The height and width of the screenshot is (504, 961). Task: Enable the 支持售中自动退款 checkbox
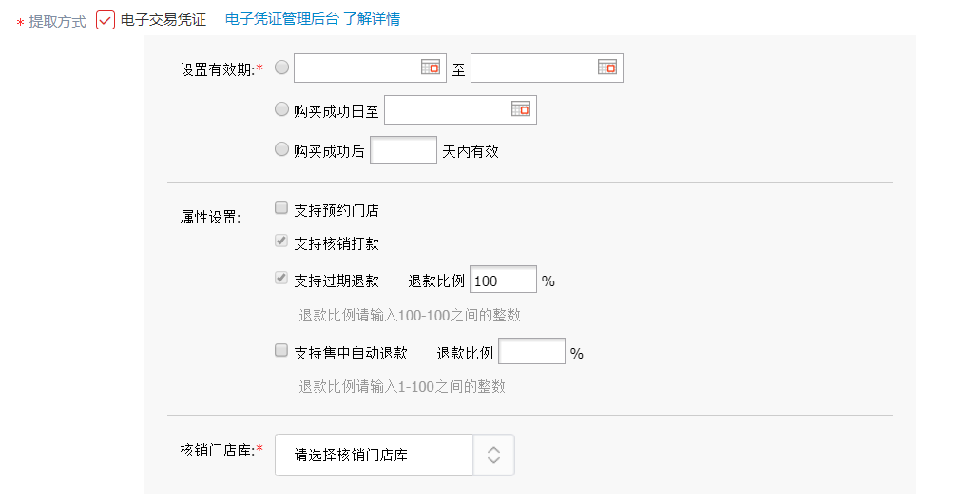tap(280, 350)
